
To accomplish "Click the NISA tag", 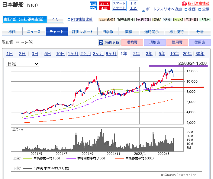I will tap(178, 20).
